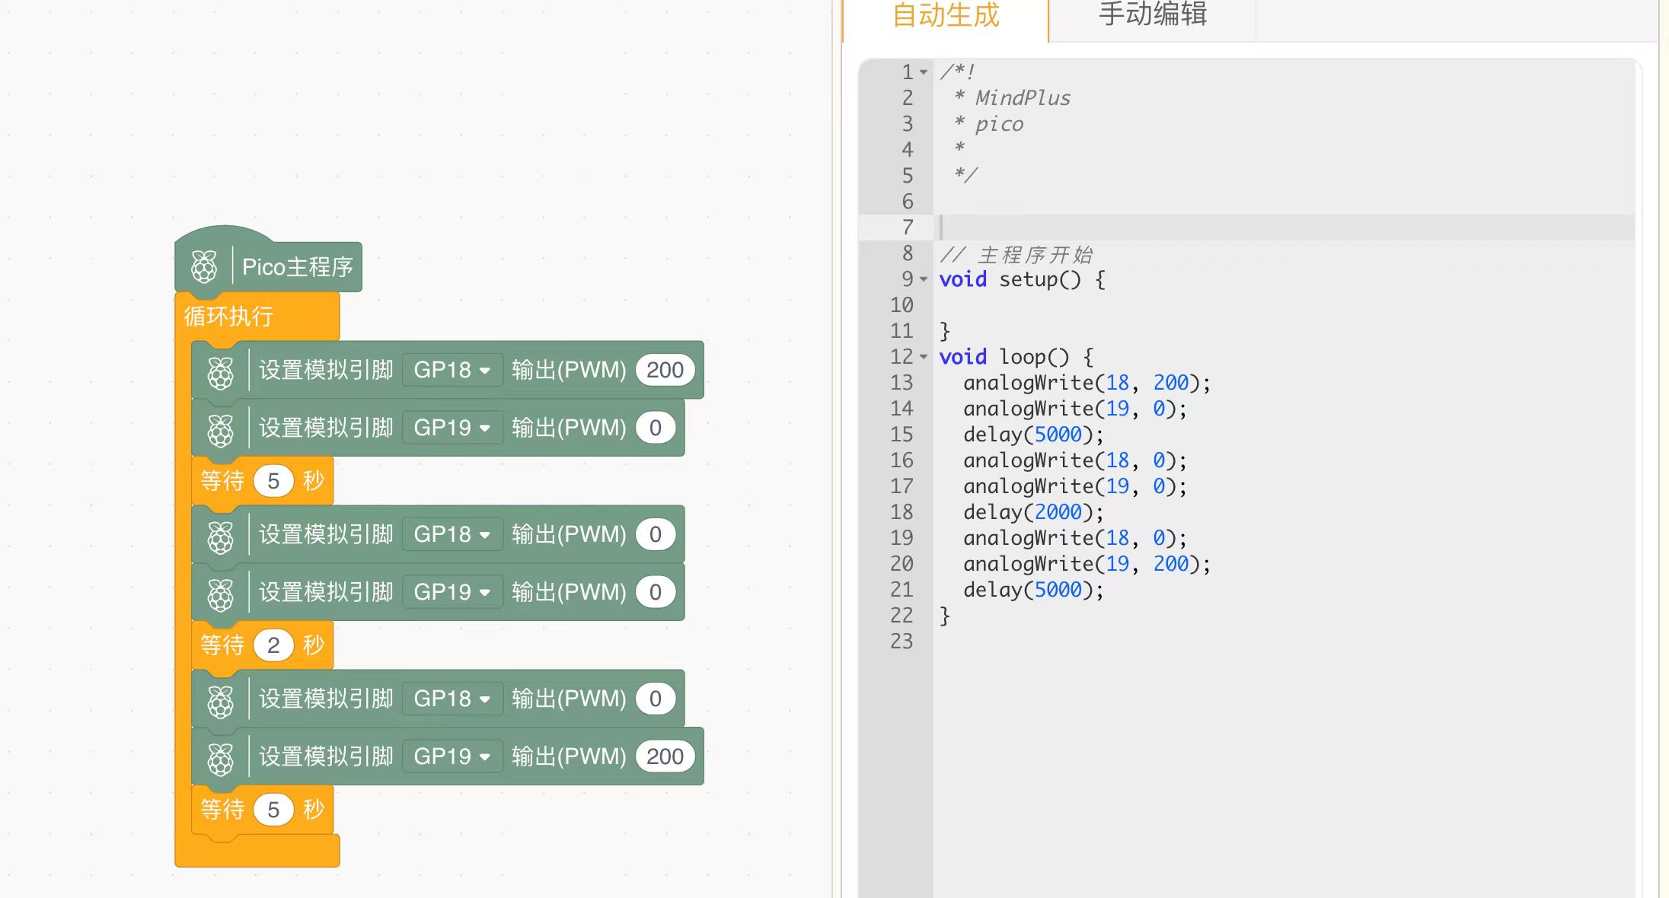The image size is (1669, 898).
Task: Click line number 23 in the gutter
Action: (x=902, y=642)
